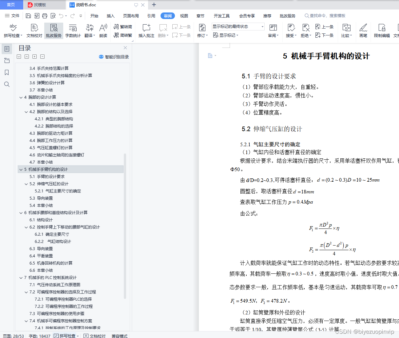Collapse the 4 腕部的设计计算 tree node
The height and width of the screenshot is (338, 399).
click(21, 97)
